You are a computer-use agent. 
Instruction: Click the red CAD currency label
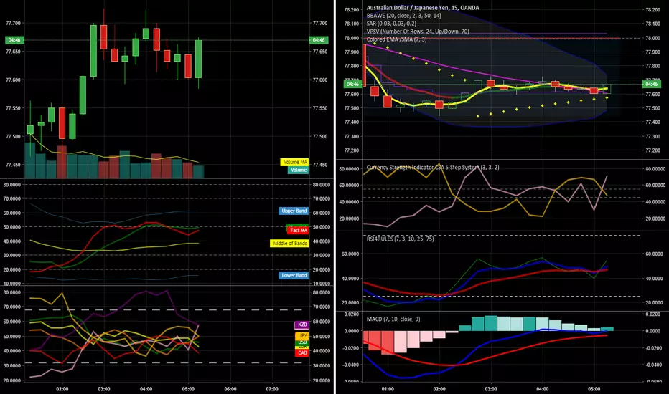301,352
